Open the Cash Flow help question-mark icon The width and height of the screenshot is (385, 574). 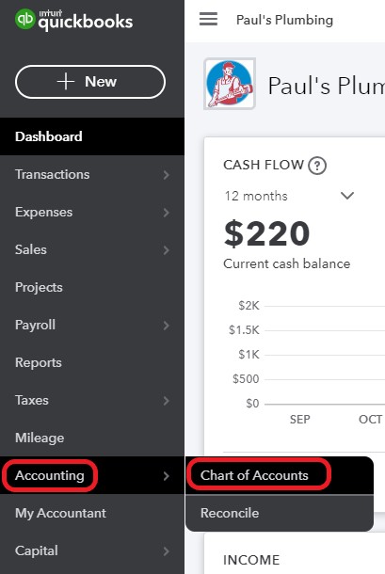click(317, 166)
